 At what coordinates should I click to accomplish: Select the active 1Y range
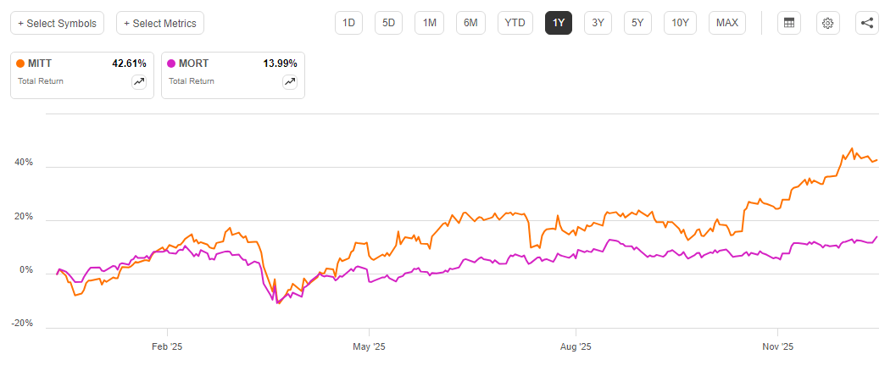point(559,23)
